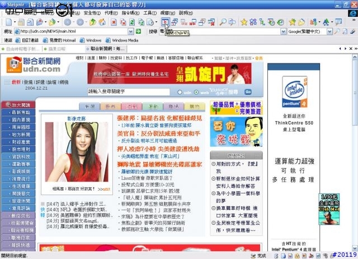The image size is (358, 259).
Task: Click the round green clock history icon
Action: click(x=281, y=22)
